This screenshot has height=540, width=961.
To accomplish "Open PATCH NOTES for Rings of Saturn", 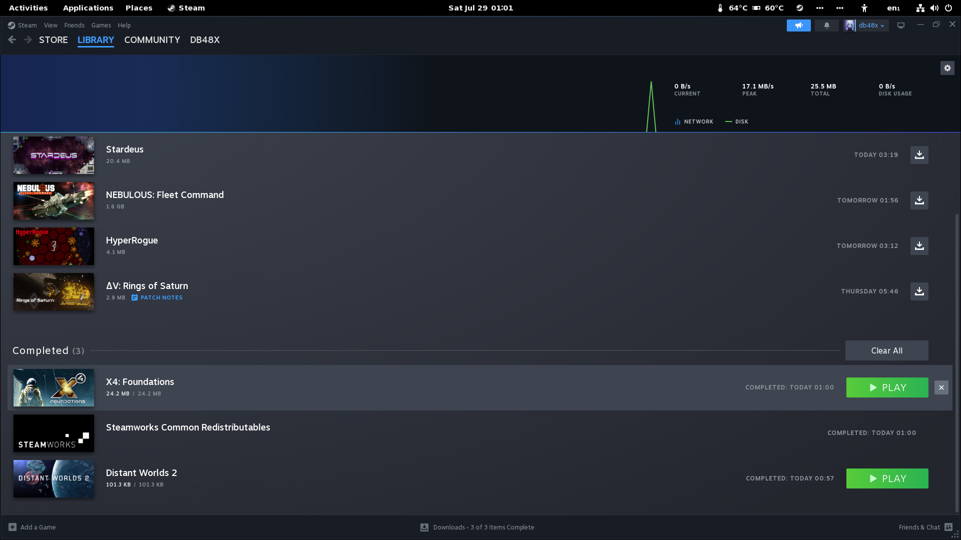I will click(161, 297).
